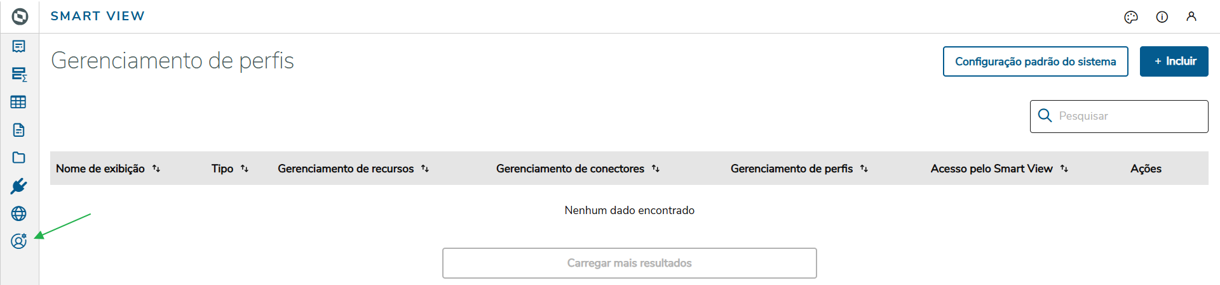Open the profile management user-gear icon

pos(19,241)
